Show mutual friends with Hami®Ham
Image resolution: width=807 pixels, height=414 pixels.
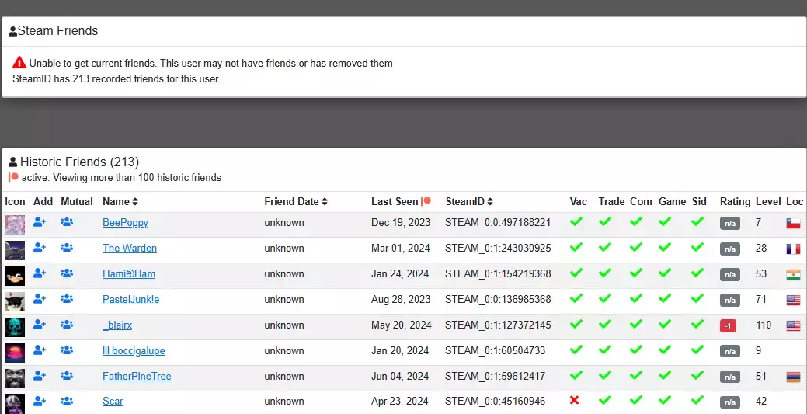coord(66,273)
